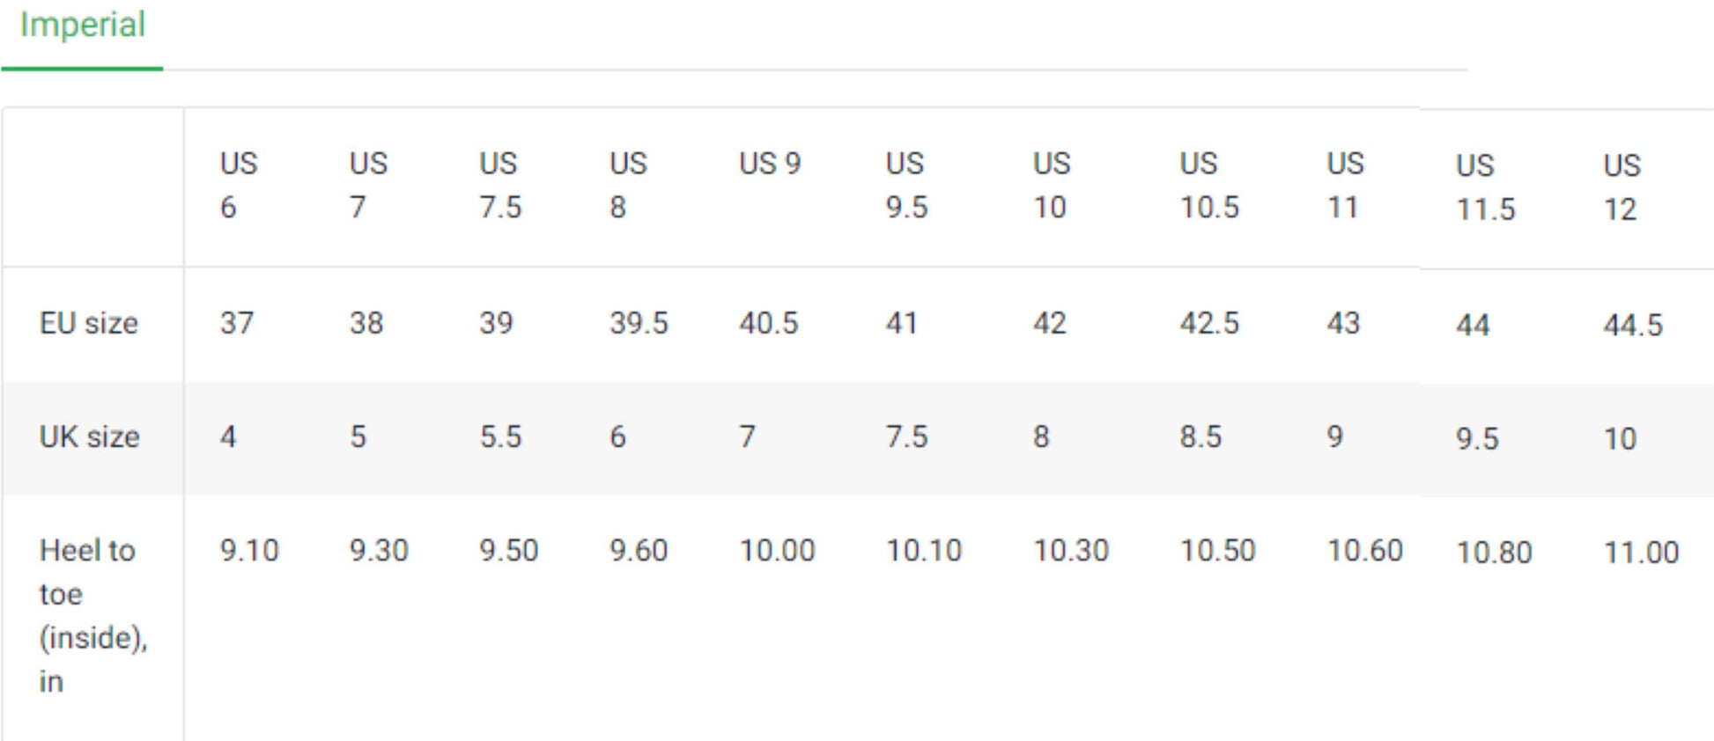Image resolution: width=1714 pixels, height=741 pixels.
Task: Select the US 7 column header
Action: point(366,185)
